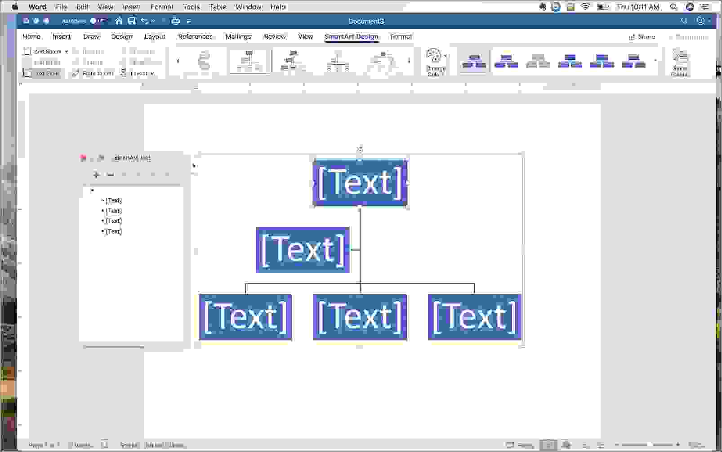This screenshot has width=722, height=452.
Task: Select the top [Text] box in diagram
Action: (x=360, y=182)
